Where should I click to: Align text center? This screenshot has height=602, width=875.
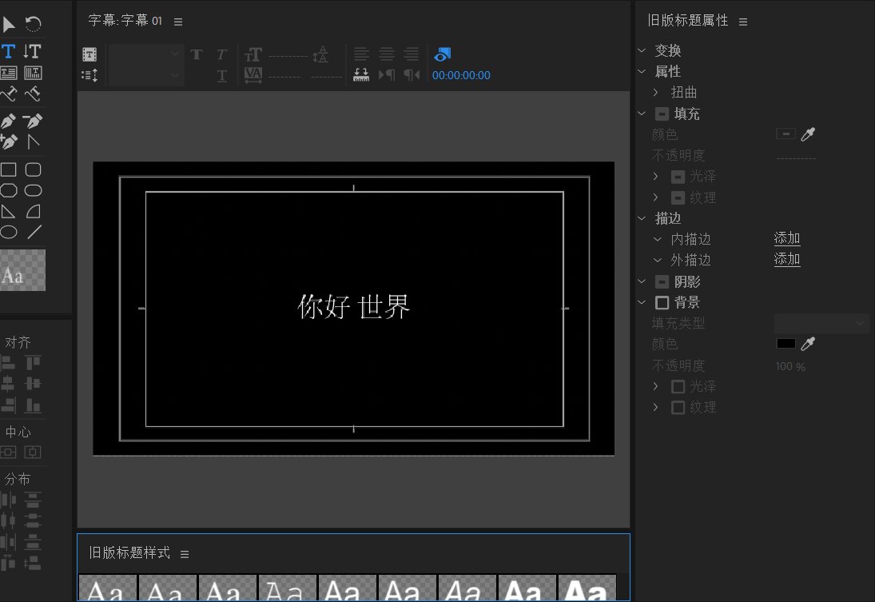point(386,54)
